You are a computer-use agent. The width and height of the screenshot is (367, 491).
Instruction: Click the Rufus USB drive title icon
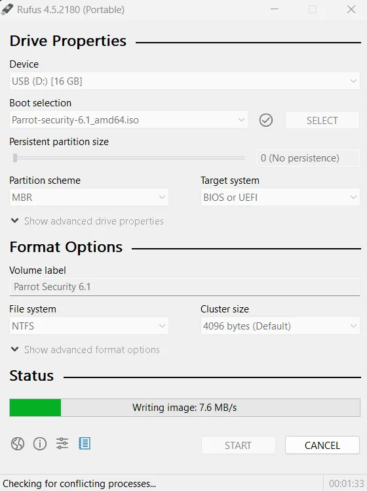[x=7, y=9]
